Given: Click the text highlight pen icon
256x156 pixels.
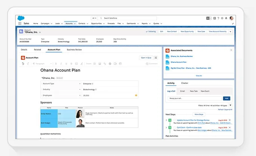Looking at the screenshot, I should pos(82,64).
